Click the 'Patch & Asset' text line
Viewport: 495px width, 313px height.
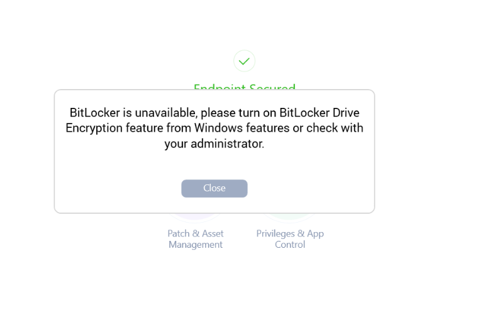(x=196, y=233)
